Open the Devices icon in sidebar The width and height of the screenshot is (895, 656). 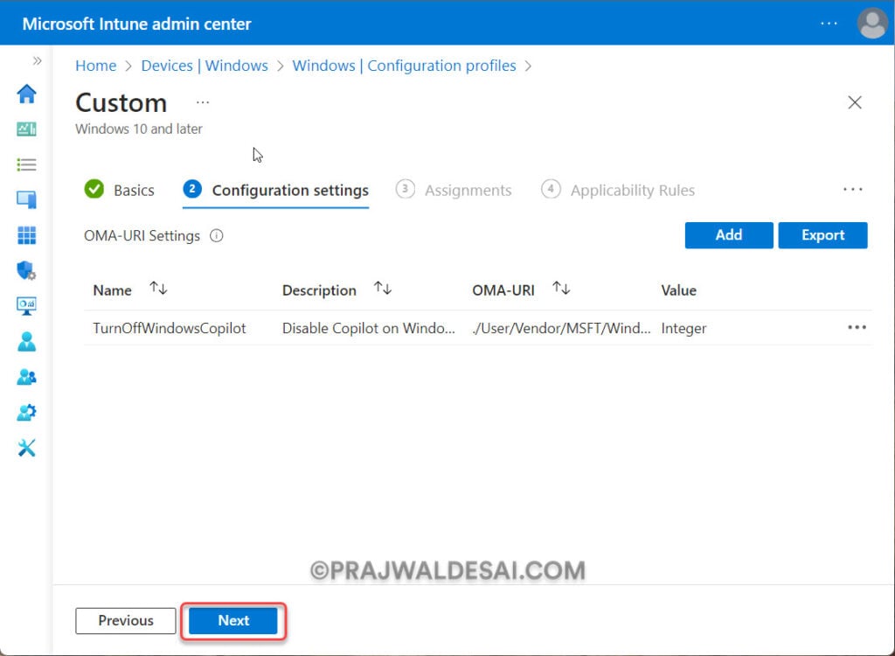[x=26, y=200]
